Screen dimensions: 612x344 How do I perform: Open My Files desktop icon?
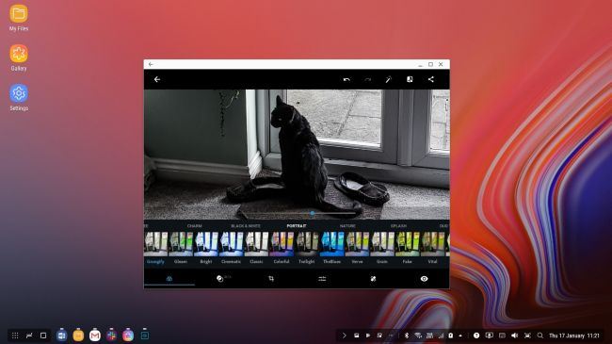18,18
